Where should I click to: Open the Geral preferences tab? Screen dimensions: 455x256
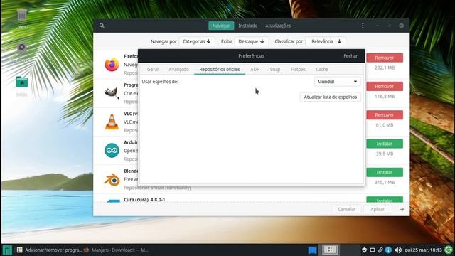coord(153,70)
